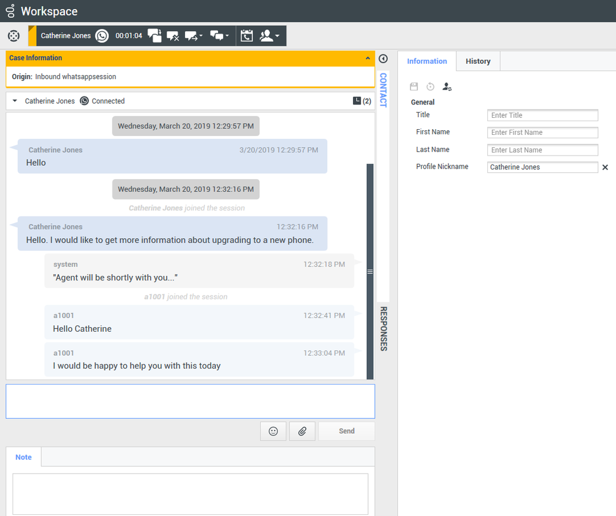Screen dimensions: 616x516
Task: Click the 00:01:04 interaction timer
Action: coord(129,36)
